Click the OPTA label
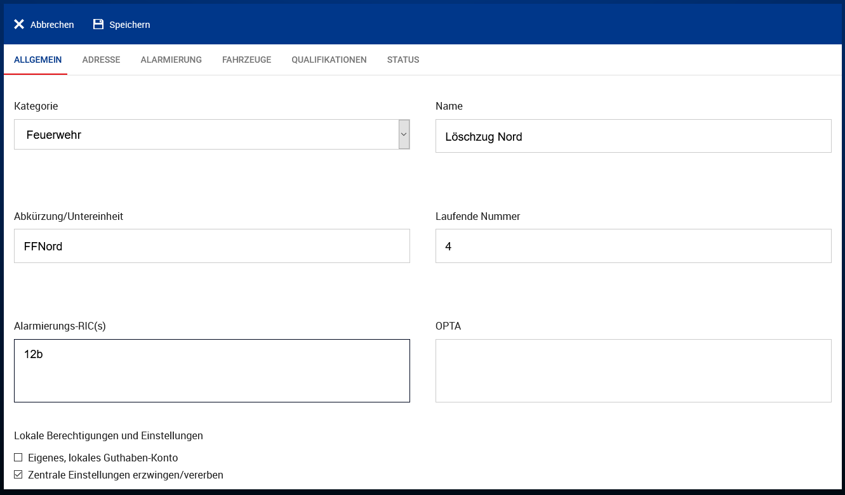 tap(448, 326)
